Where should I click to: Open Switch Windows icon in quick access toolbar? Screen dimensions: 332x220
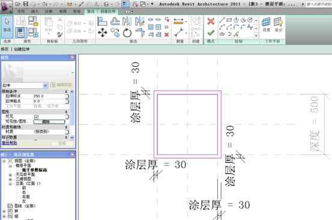(x=143, y=4)
